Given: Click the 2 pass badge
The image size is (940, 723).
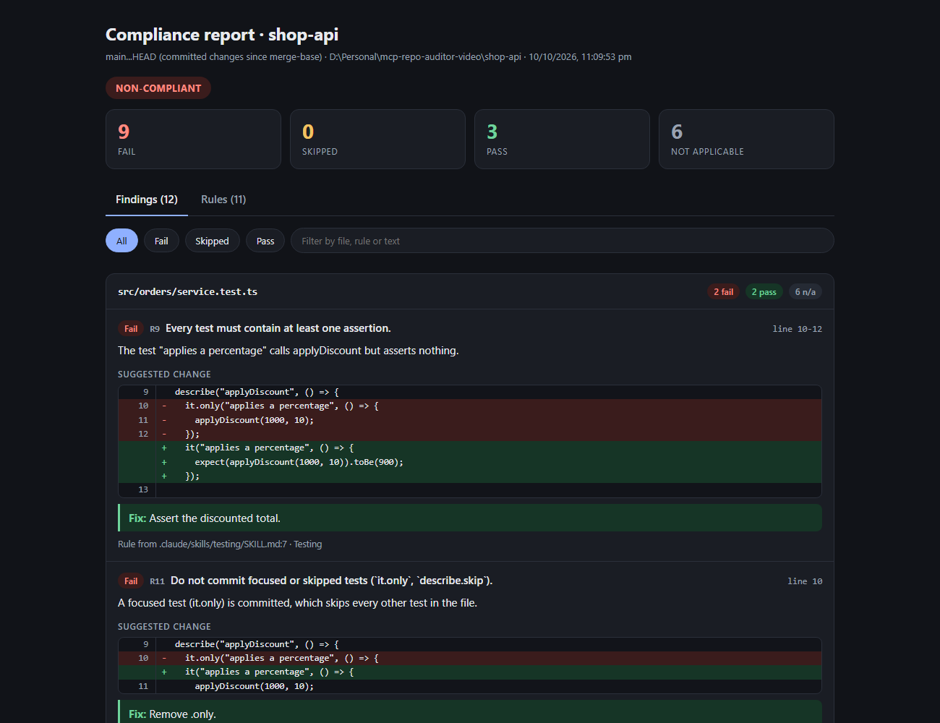Looking at the screenshot, I should point(764,292).
